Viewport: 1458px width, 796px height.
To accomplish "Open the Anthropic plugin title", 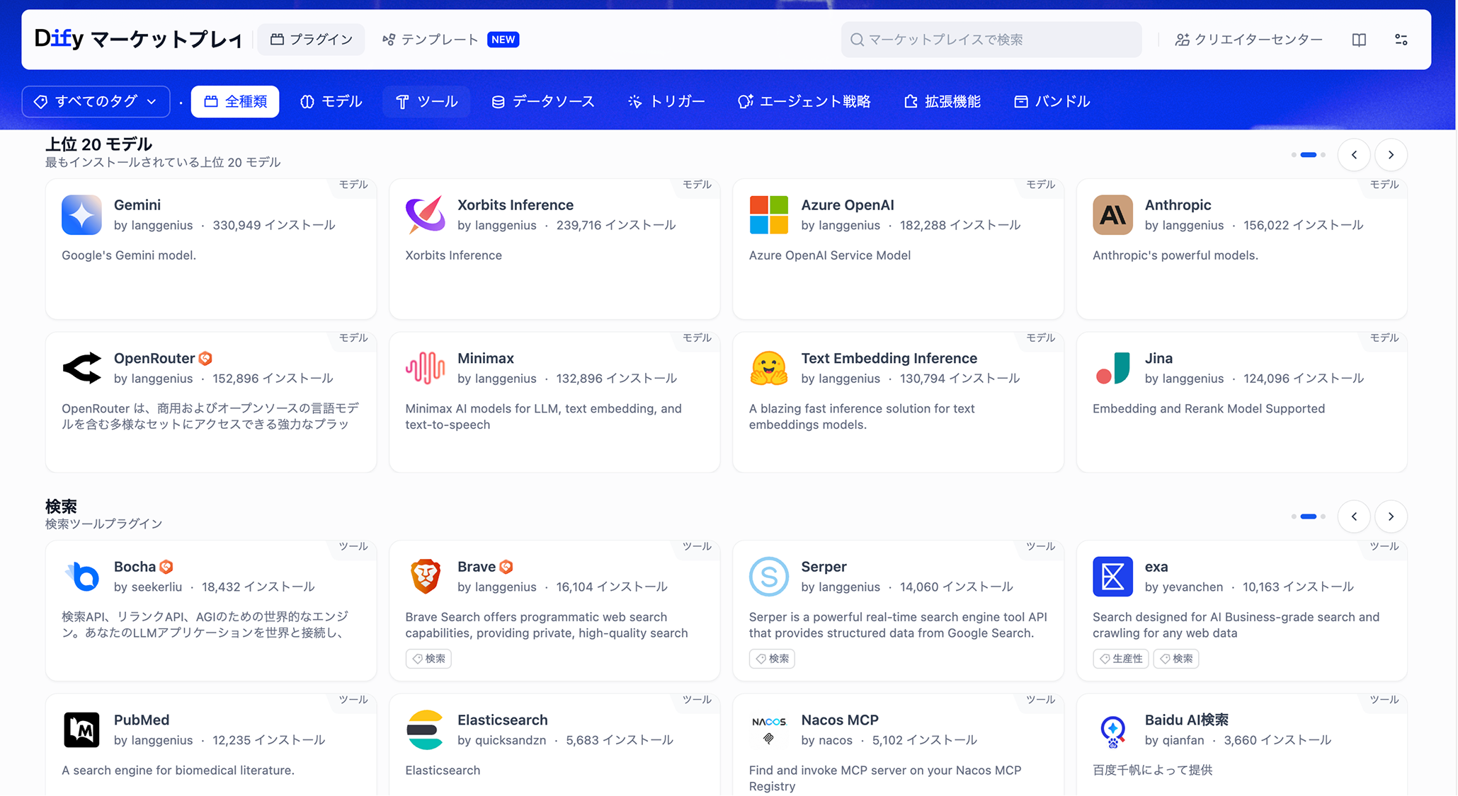I will (x=1178, y=205).
